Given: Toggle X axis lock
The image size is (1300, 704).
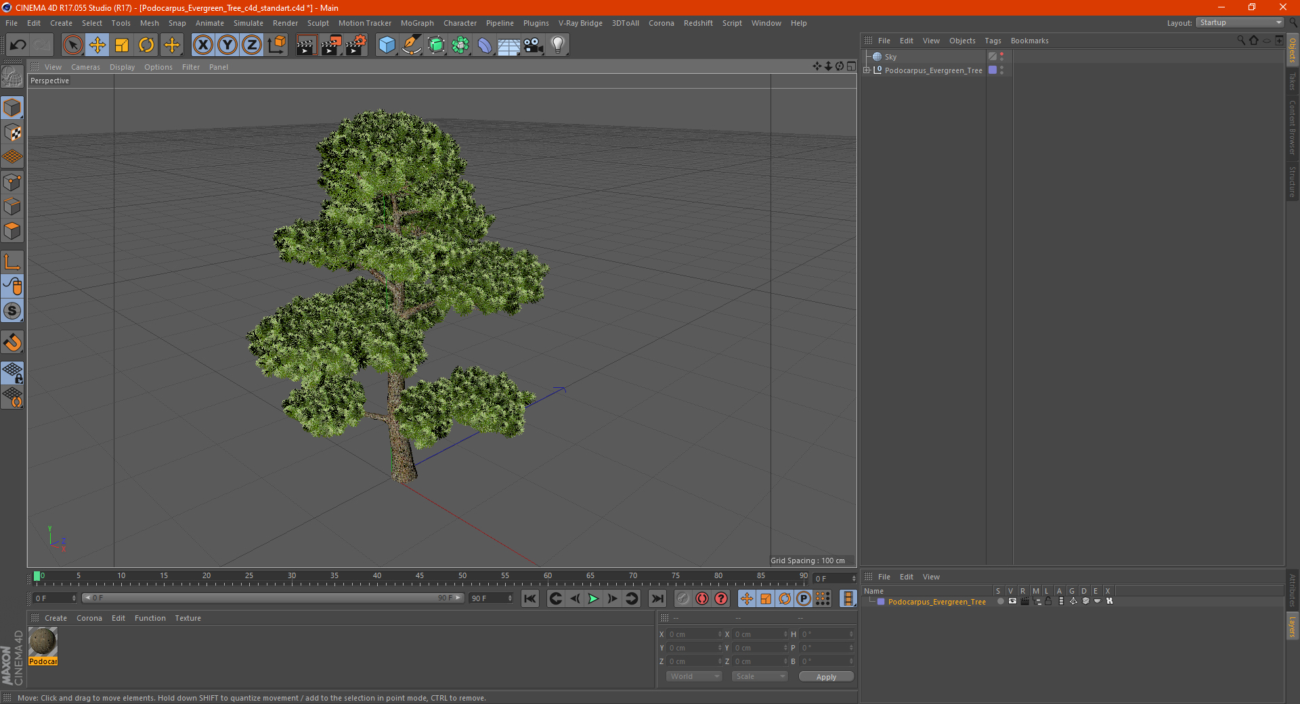Looking at the screenshot, I should click(202, 45).
